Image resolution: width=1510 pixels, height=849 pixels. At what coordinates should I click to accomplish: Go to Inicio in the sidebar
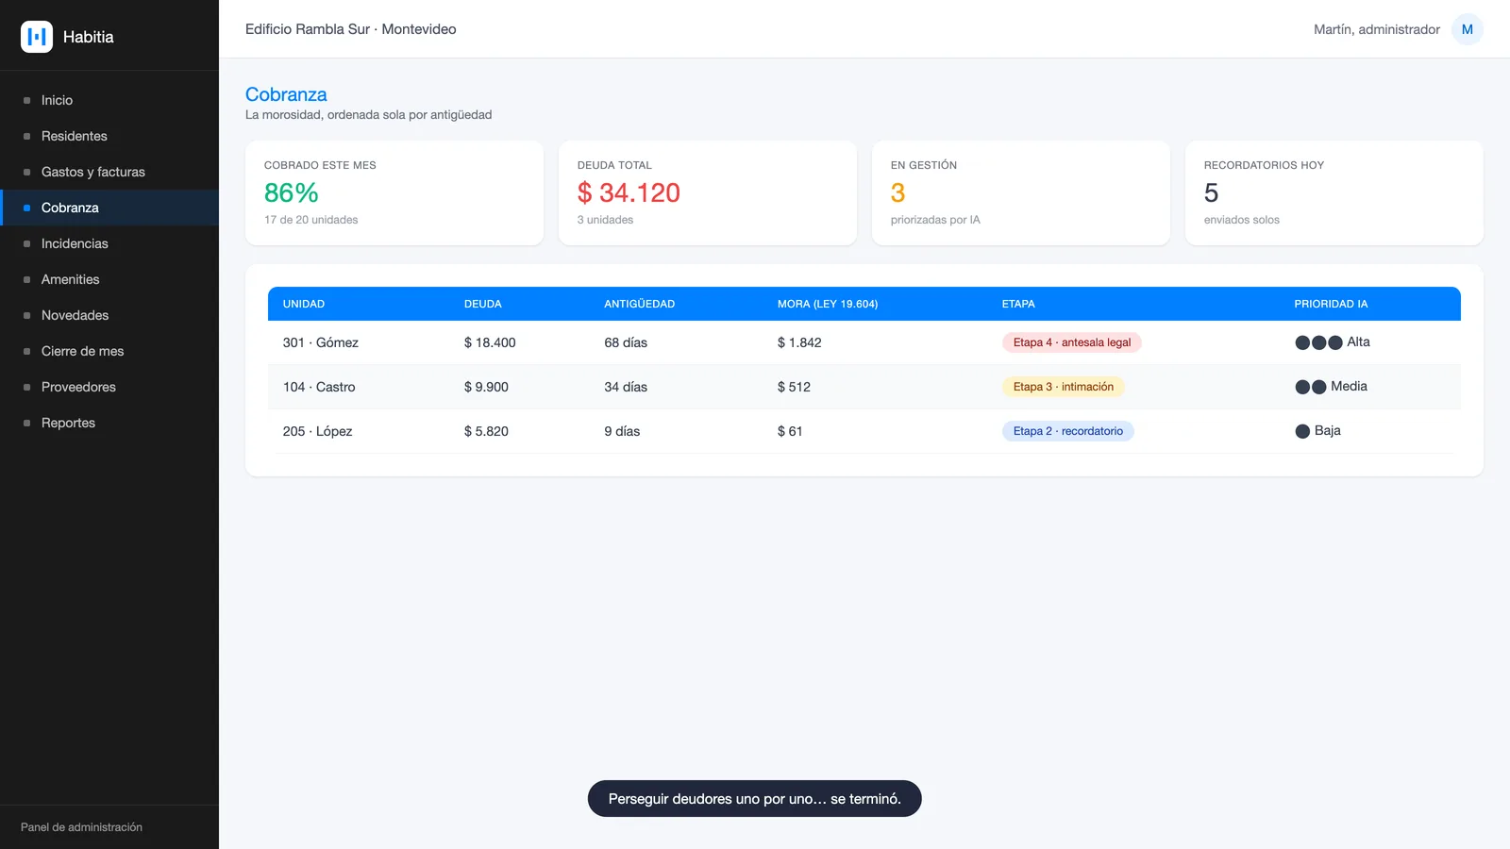[109, 100]
